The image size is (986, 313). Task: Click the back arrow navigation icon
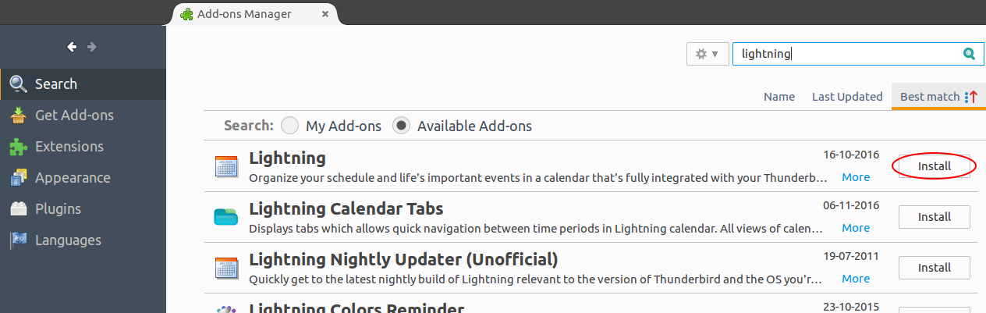pos(72,47)
